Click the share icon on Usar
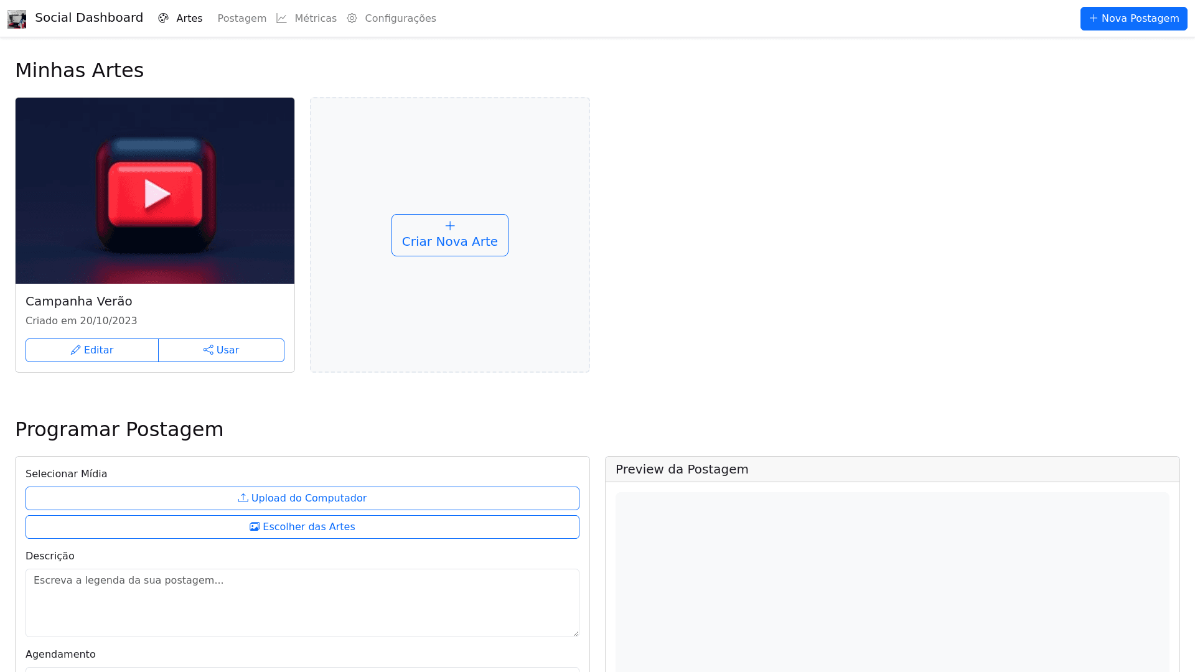This screenshot has height=672, width=1195. click(208, 350)
